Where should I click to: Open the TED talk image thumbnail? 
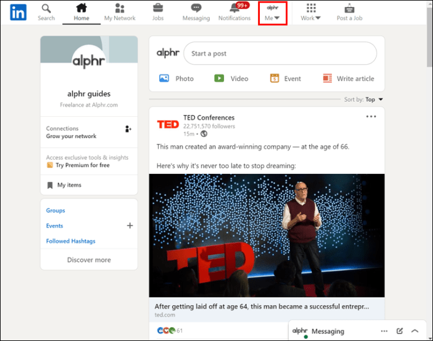pyautogui.click(x=267, y=235)
